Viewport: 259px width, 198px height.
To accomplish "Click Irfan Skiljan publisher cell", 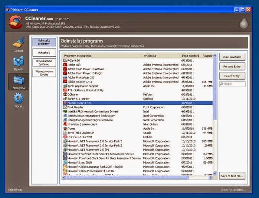I will pos(150,124).
